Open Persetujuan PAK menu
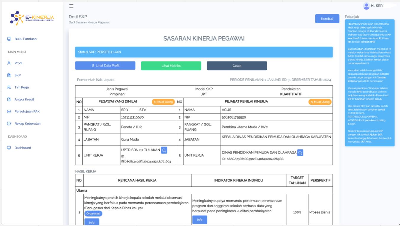 tap(27, 112)
